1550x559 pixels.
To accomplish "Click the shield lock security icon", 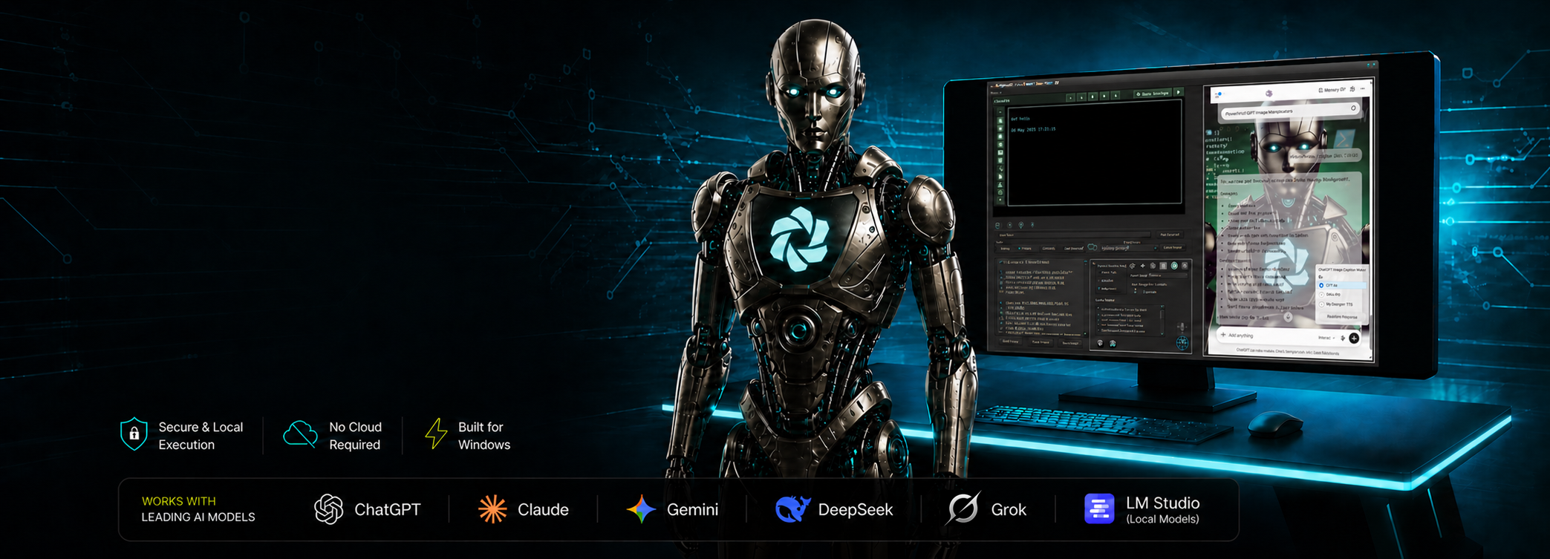I will click(x=134, y=434).
